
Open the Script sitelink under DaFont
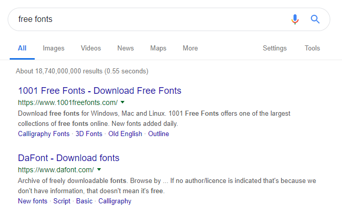(x=62, y=201)
